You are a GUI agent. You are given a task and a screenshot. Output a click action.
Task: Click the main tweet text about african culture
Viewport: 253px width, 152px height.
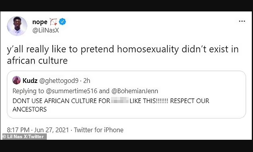tap(123, 54)
